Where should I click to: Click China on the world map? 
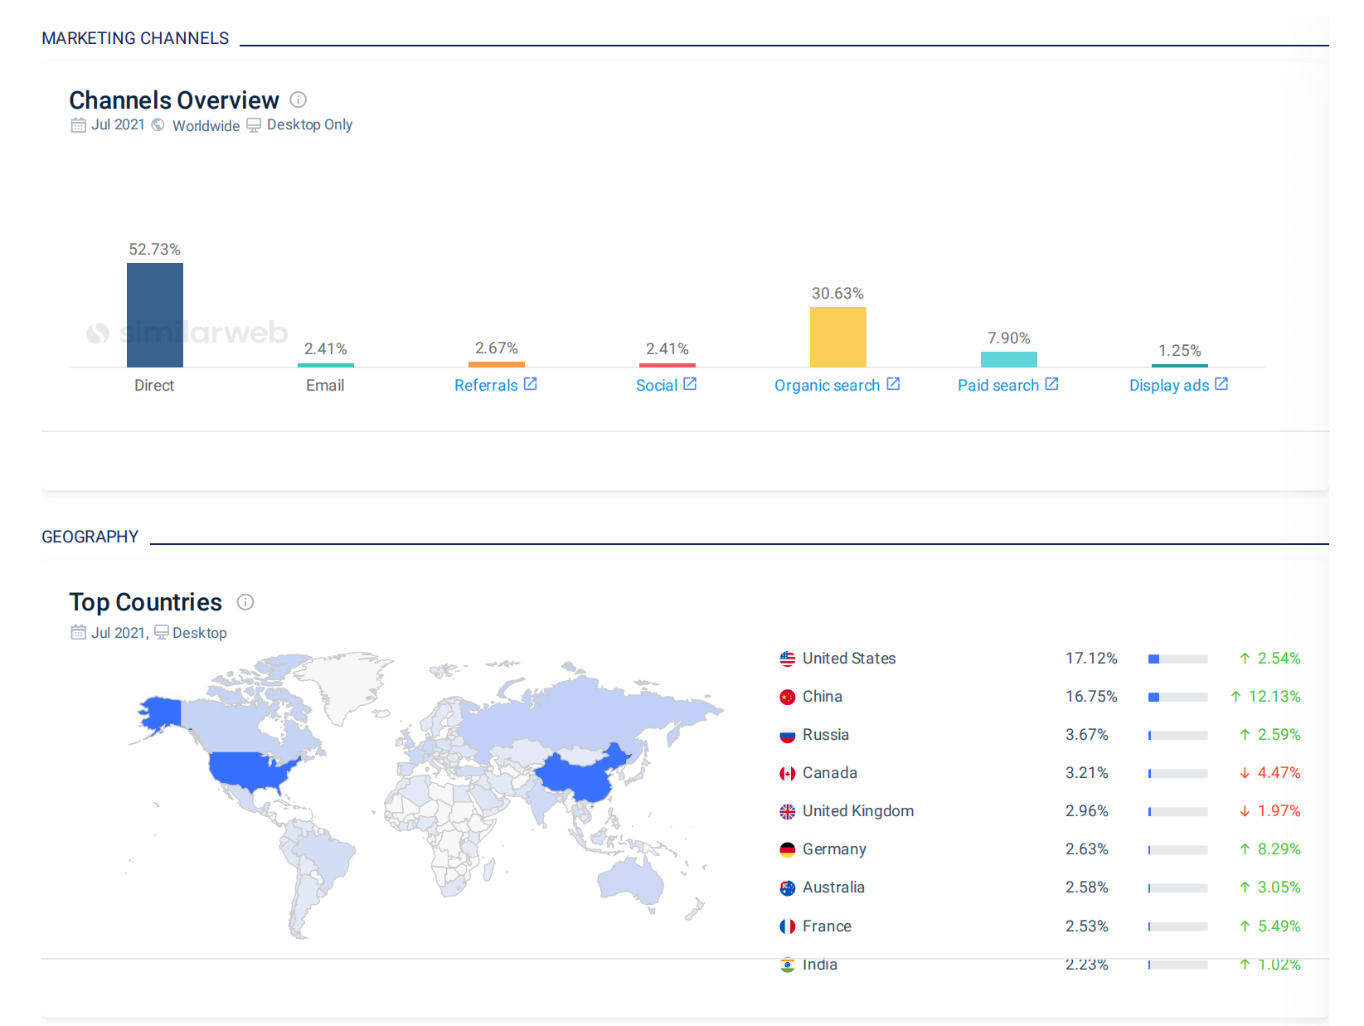click(x=580, y=777)
